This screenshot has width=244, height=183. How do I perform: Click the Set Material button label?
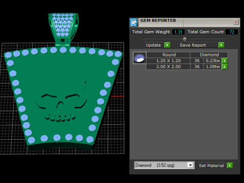pyautogui.click(x=212, y=166)
